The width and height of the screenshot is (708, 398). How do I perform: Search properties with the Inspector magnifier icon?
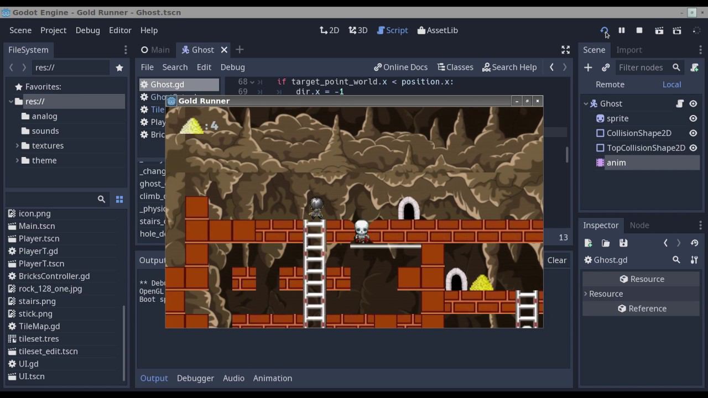click(x=676, y=260)
